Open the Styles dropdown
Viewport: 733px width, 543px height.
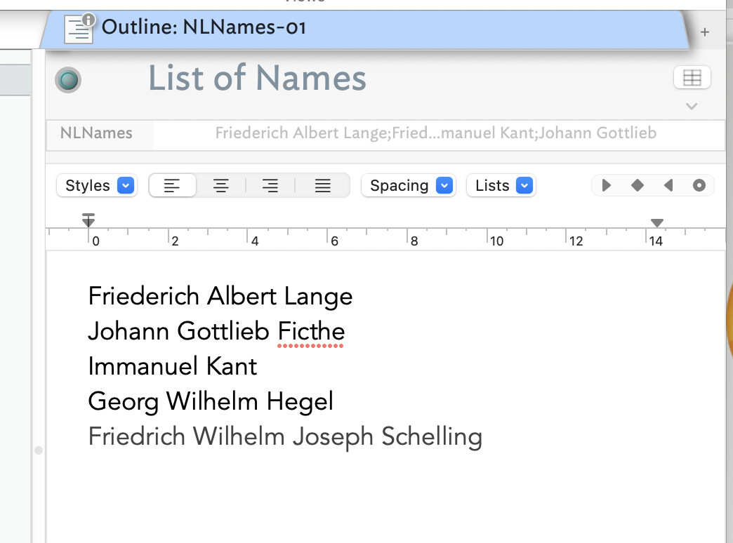point(97,185)
